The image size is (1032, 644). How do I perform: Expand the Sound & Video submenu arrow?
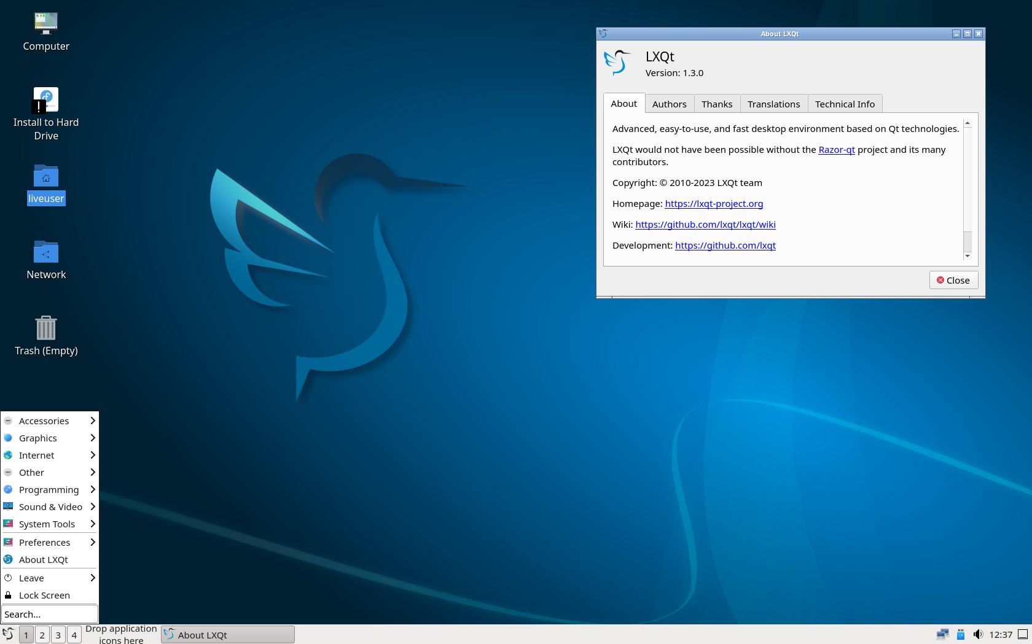[93, 506]
